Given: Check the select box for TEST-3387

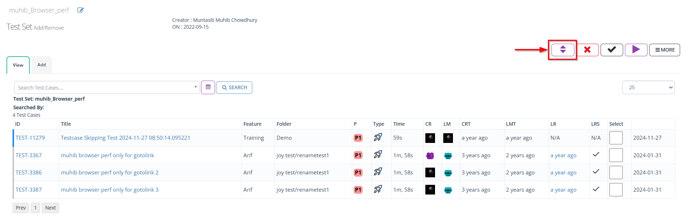Looking at the screenshot, I should [x=616, y=190].
